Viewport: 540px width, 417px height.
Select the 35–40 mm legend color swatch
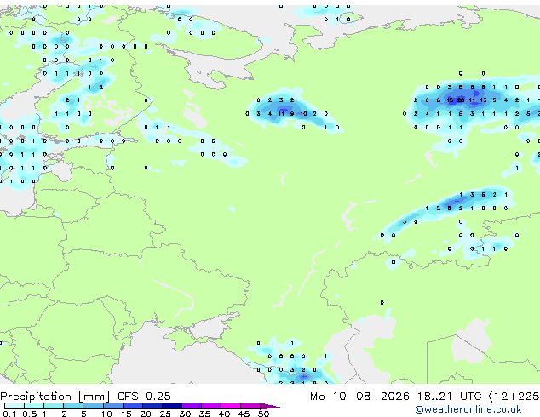[x=210, y=406]
